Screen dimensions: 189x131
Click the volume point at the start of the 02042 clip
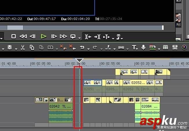coord(49,111)
